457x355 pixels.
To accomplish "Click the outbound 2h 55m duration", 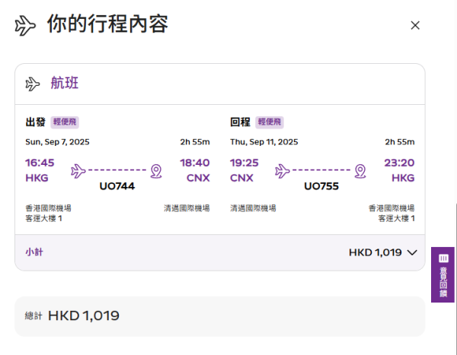I will tap(195, 142).
